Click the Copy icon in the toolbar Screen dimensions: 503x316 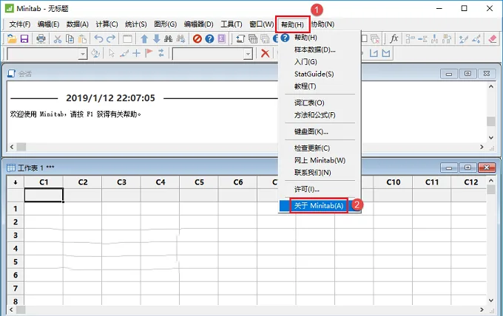coord(70,39)
